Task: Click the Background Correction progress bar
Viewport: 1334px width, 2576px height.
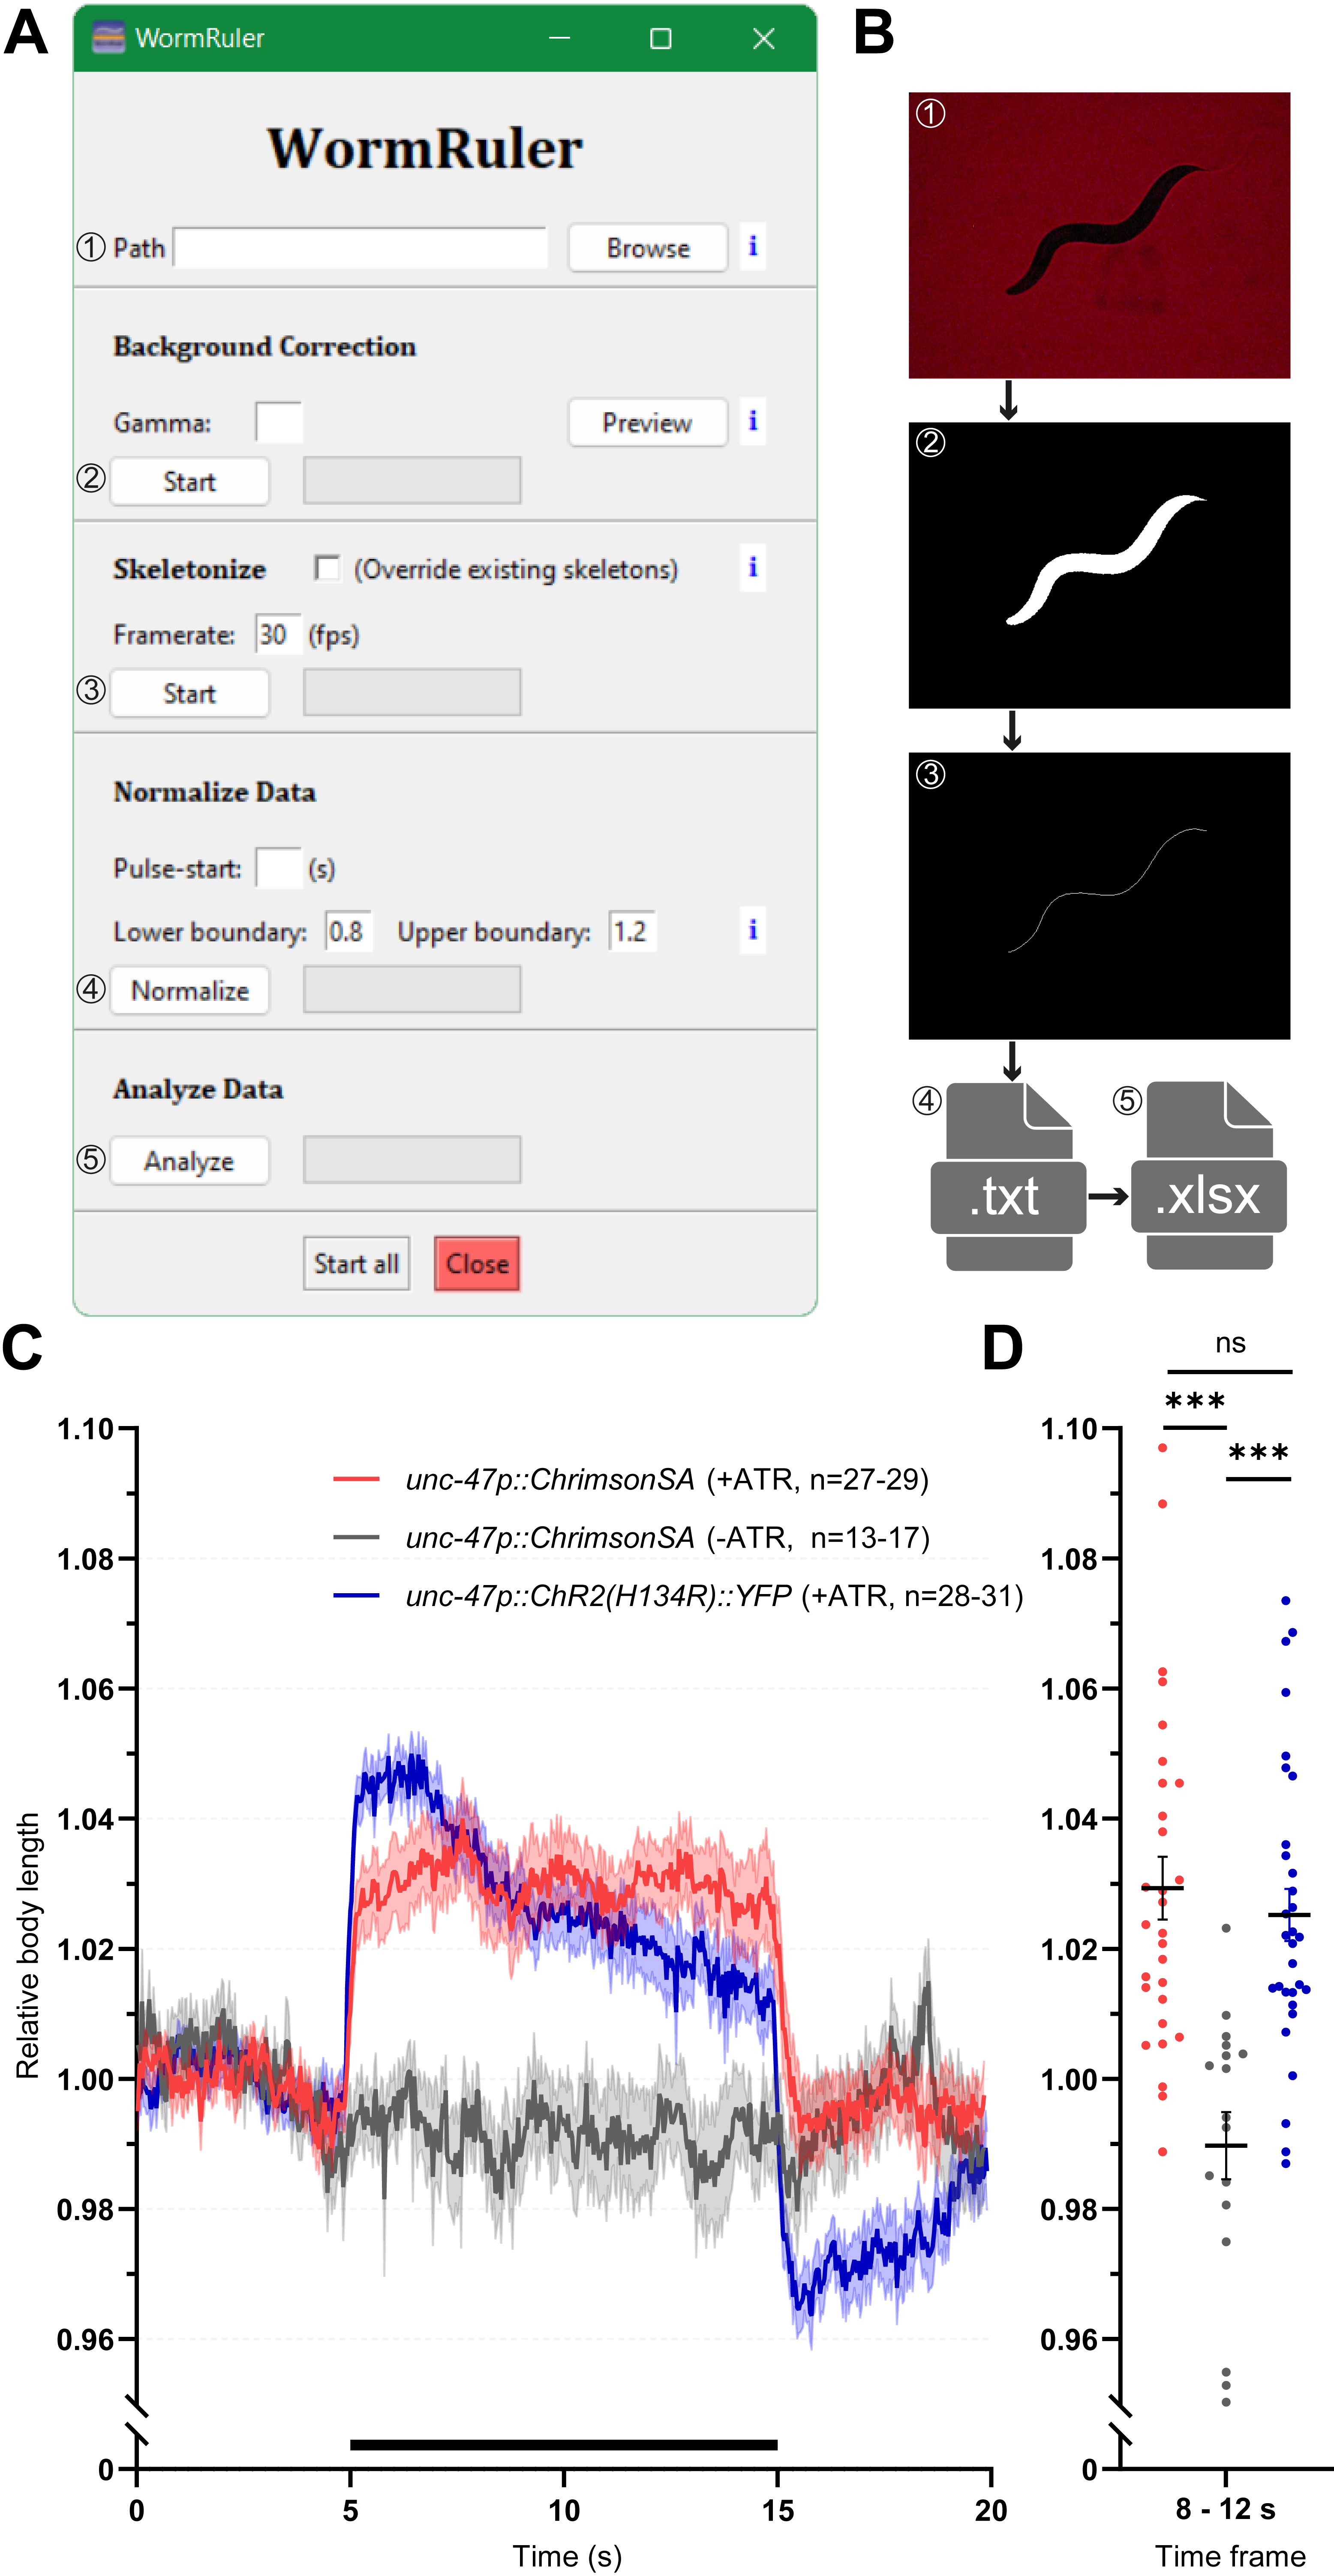Action: [412, 481]
